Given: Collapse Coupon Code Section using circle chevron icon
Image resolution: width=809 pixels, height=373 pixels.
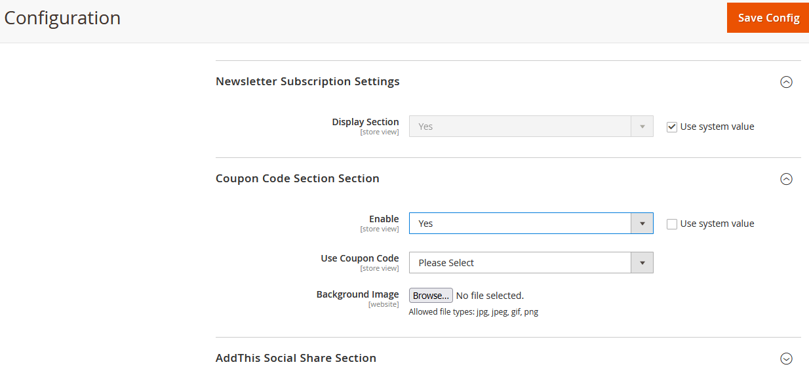Looking at the screenshot, I should pyautogui.click(x=786, y=179).
